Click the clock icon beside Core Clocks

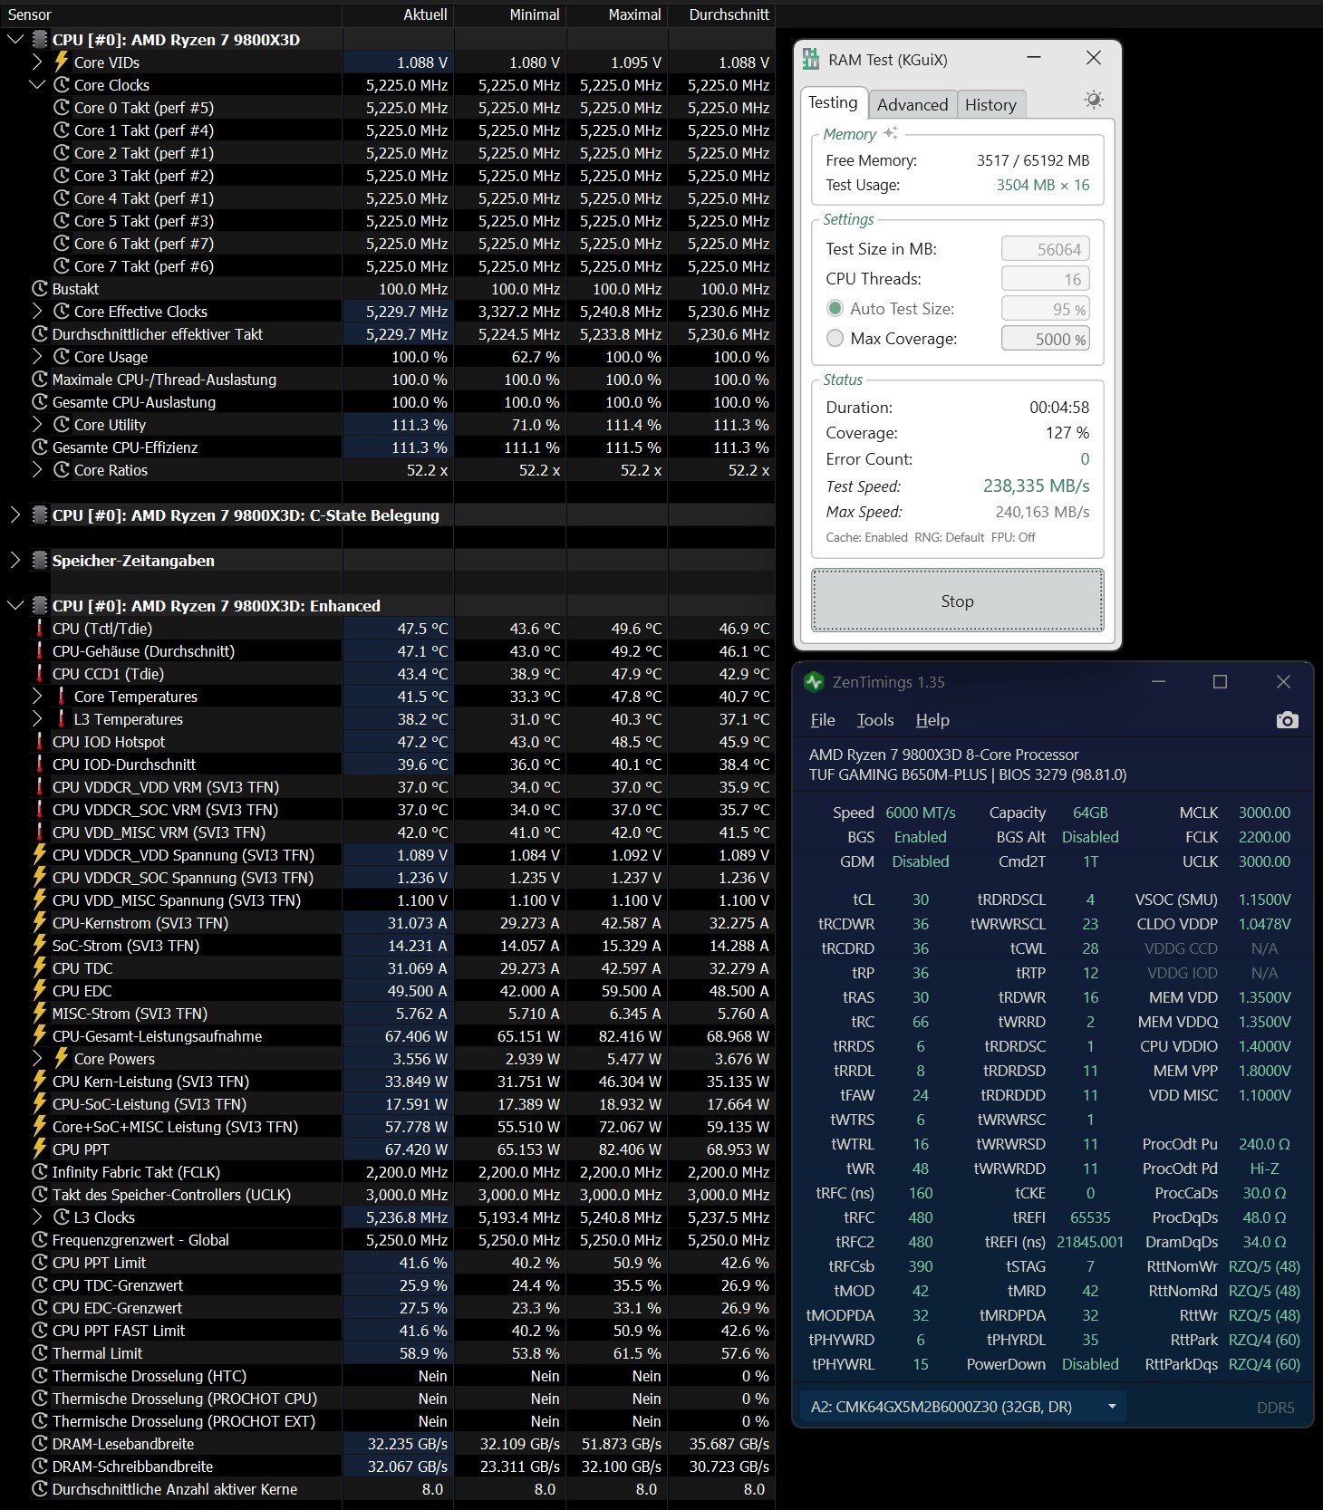(x=62, y=85)
